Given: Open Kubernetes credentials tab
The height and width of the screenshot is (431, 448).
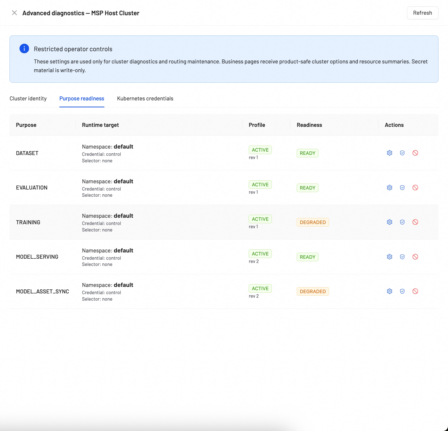Looking at the screenshot, I should pos(145,98).
